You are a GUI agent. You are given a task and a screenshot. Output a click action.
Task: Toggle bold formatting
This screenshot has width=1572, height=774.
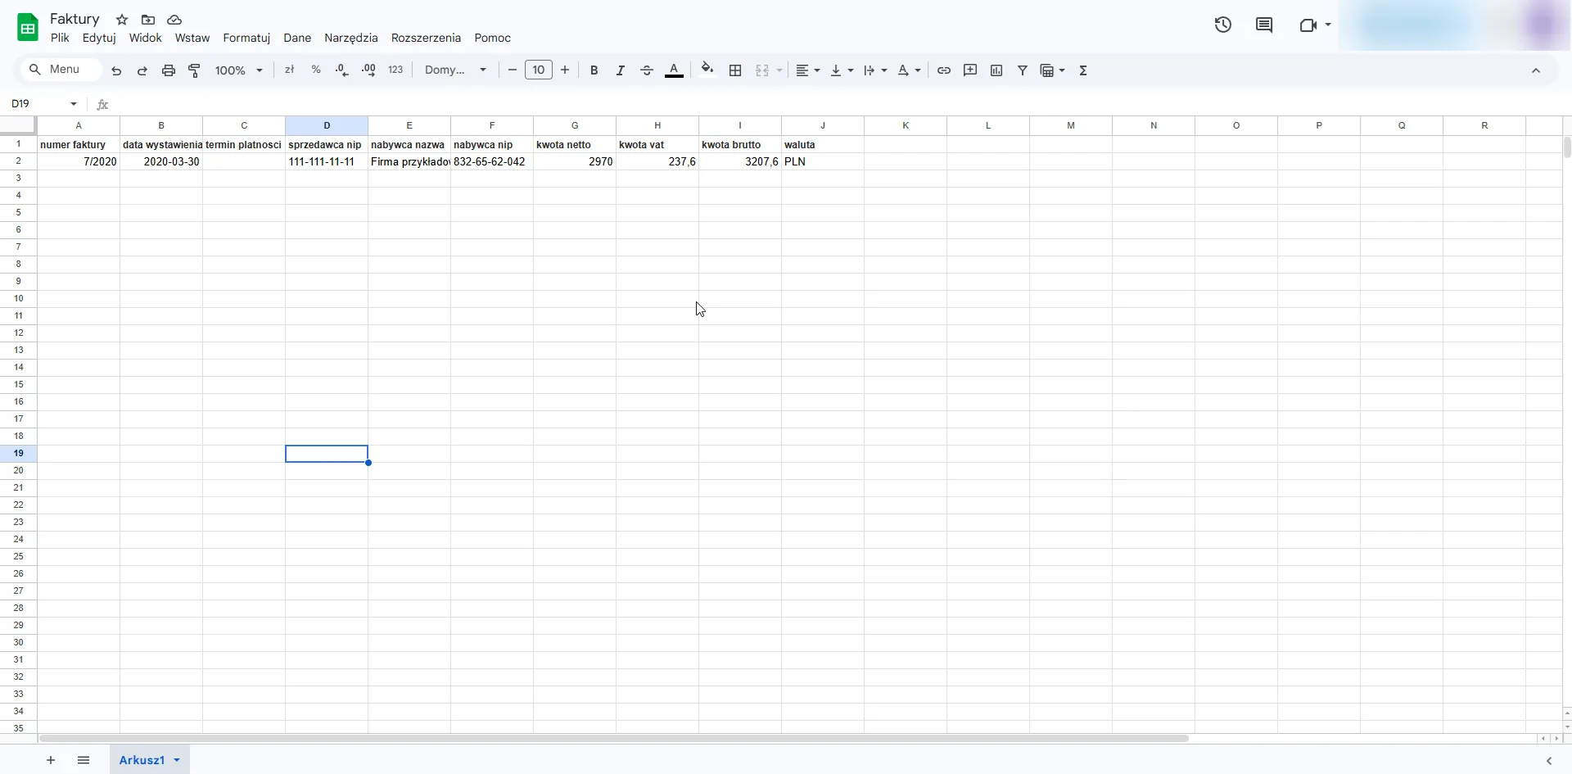594,70
